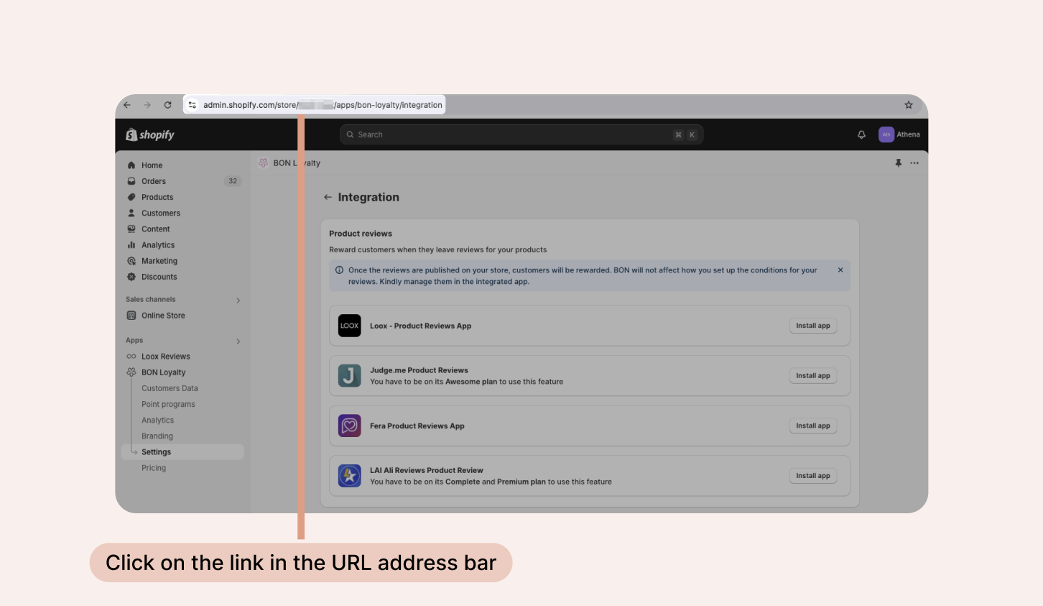The height and width of the screenshot is (606, 1043).
Task: Dismiss the info banner with X
Action: point(840,270)
